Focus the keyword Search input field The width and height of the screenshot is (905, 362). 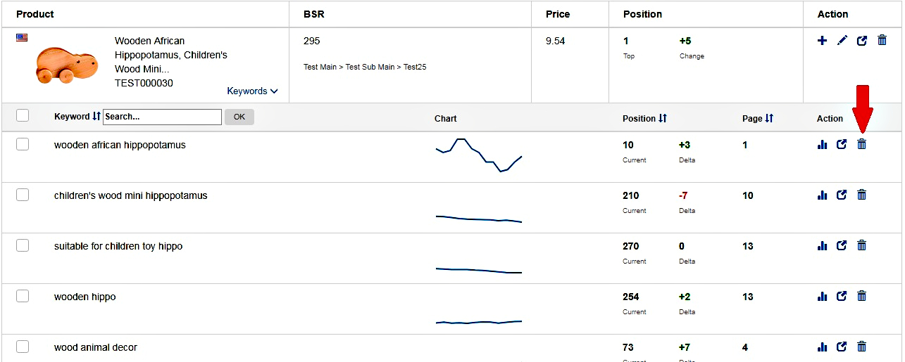click(162, 117)
